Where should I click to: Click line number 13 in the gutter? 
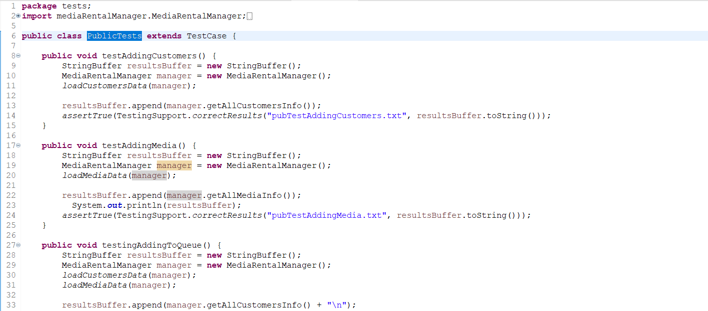(11, 106)
